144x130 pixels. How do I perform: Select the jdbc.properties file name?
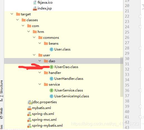pos(44,102)
